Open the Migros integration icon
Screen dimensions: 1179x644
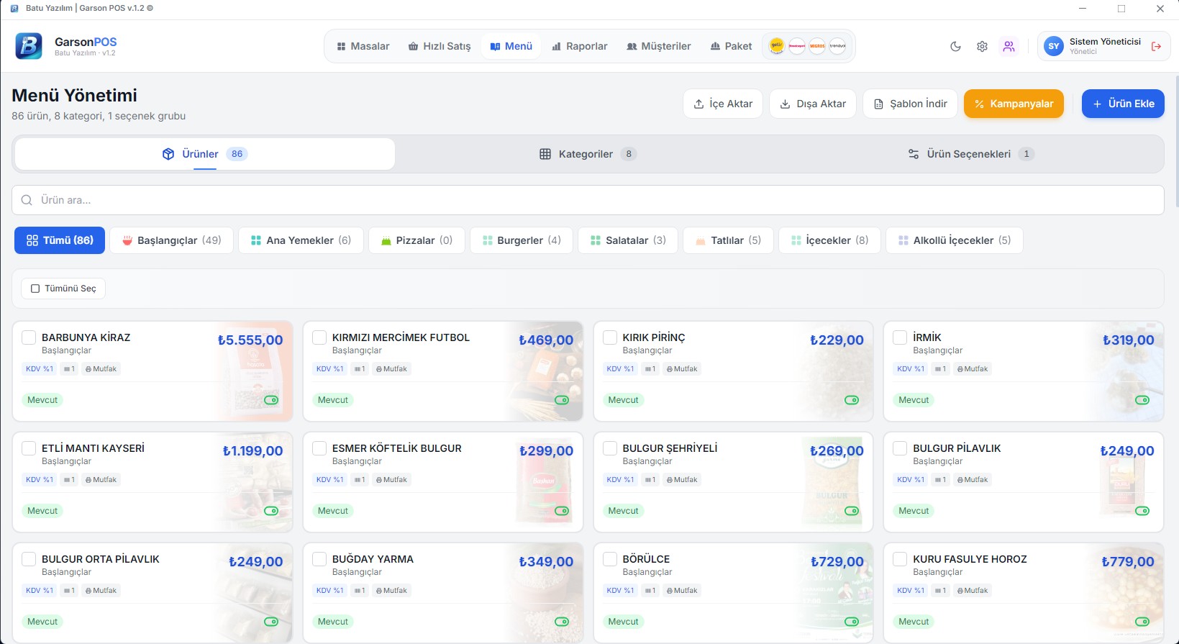(817, 46)
